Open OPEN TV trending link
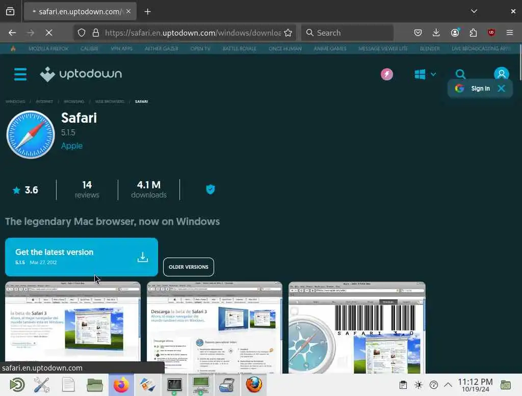Image resolution: width=522 pixels, height=396 pixels. (200, 48)
